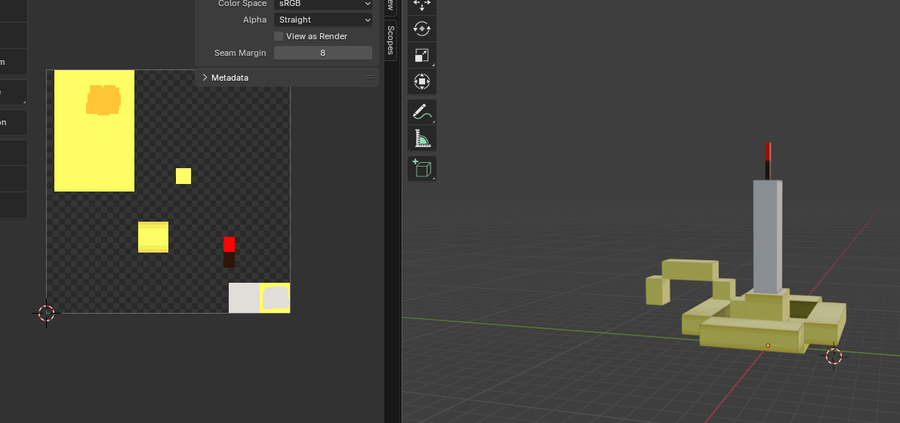Screen dimensions: 900x423
Task: Switch to the View sidebar tab
Action: (390, 5)
